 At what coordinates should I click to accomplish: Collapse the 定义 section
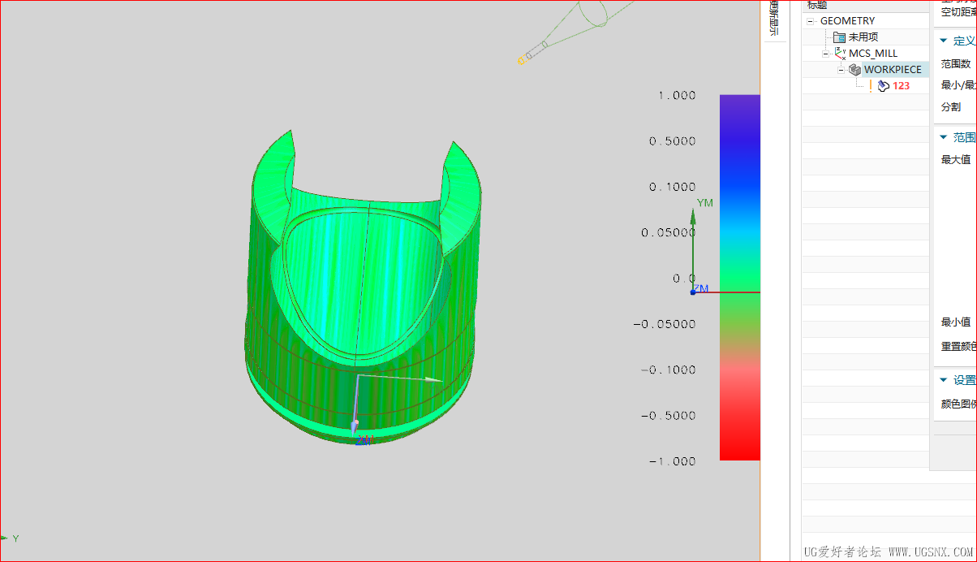pyautogui.click(x=943, y=41)
